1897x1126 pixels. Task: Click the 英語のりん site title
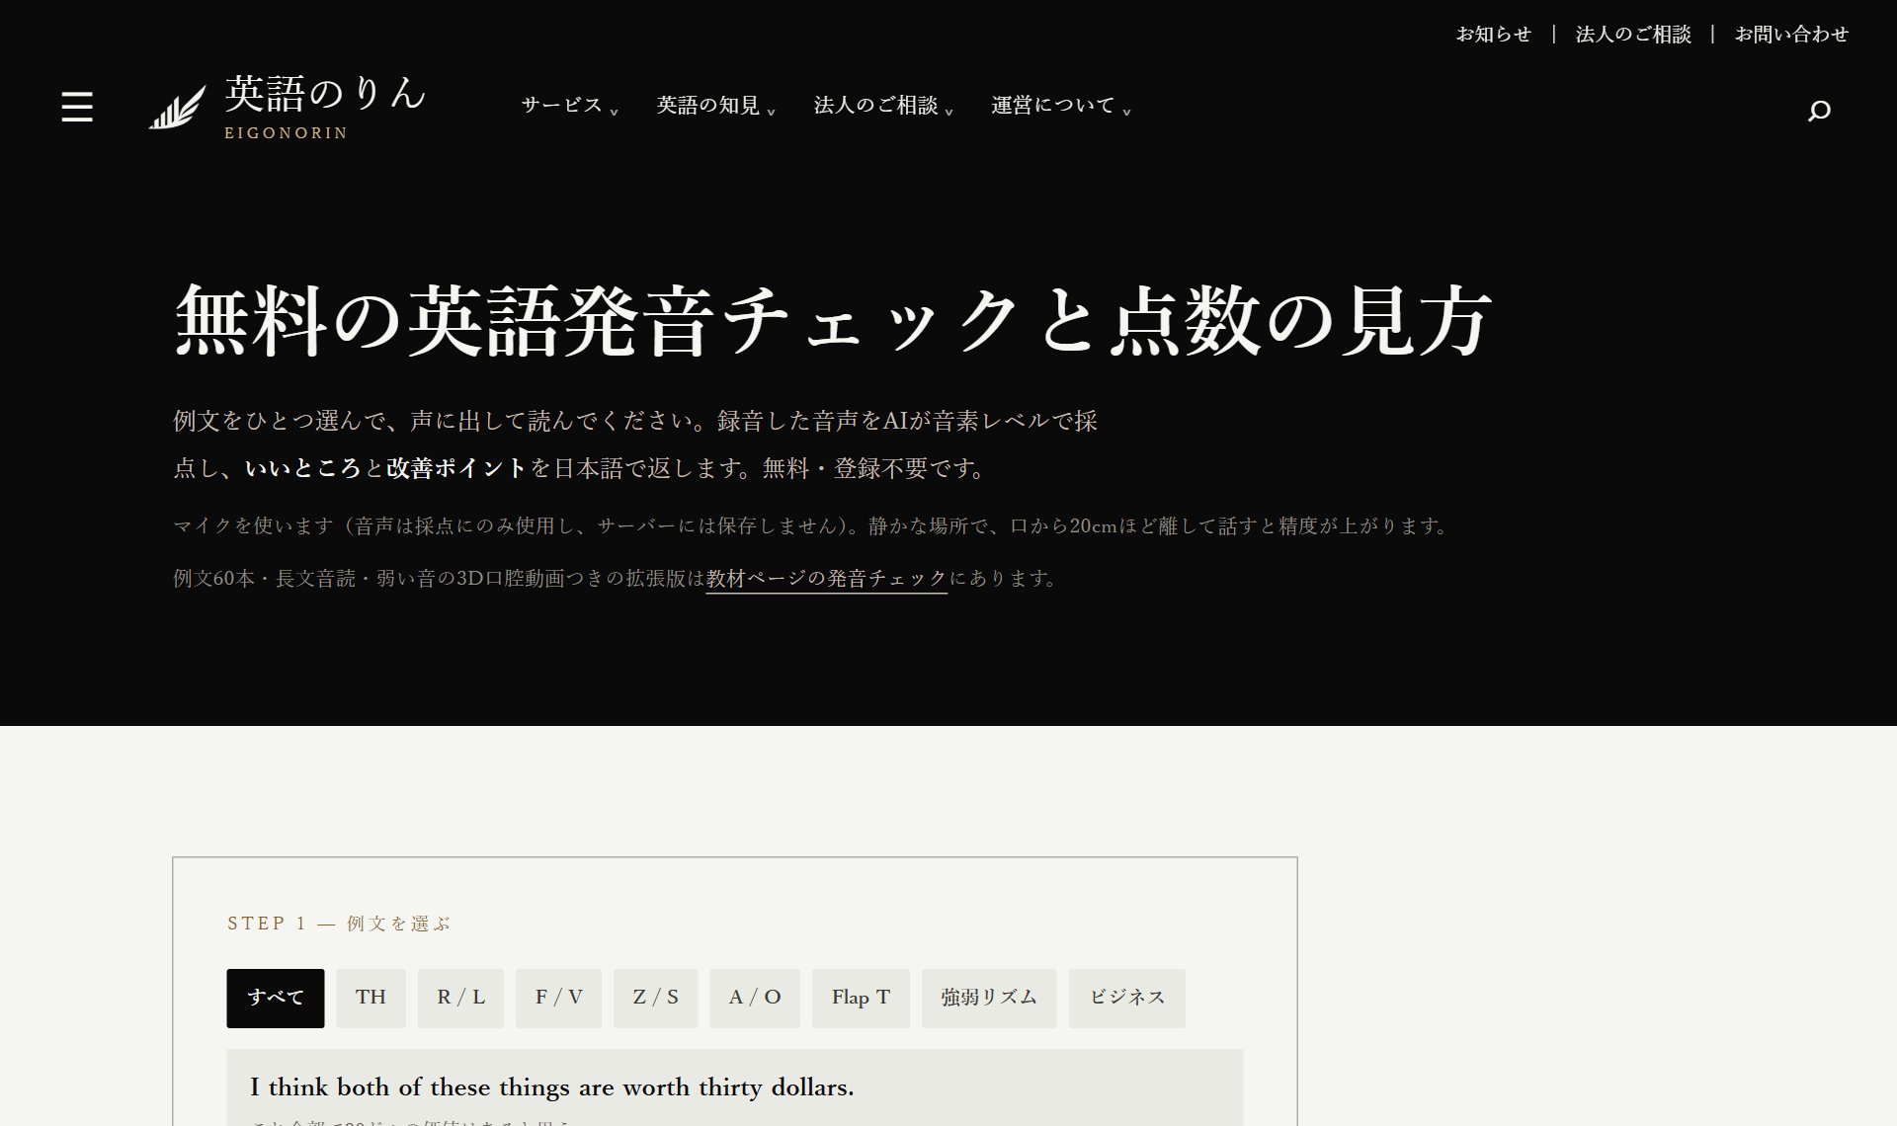point(325,94)
